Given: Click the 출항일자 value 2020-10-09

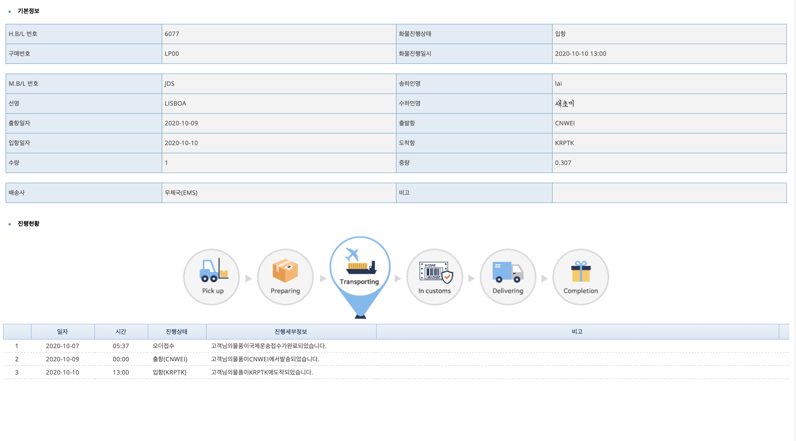Looking at the screenshot, I should click(x=181, y=123).
